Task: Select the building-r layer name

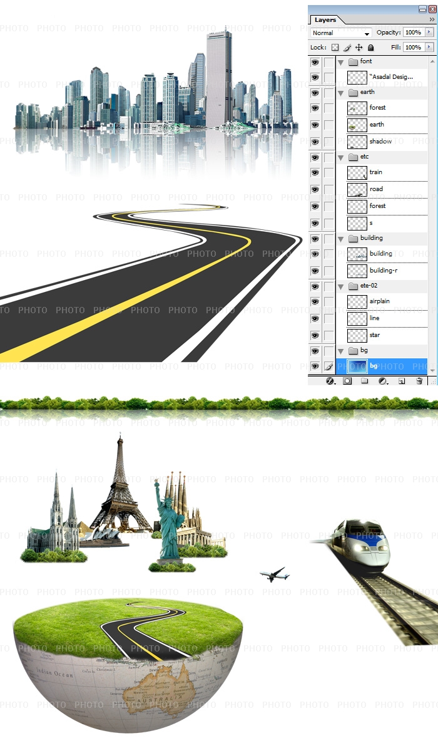Action: click(x=384, y=270)
